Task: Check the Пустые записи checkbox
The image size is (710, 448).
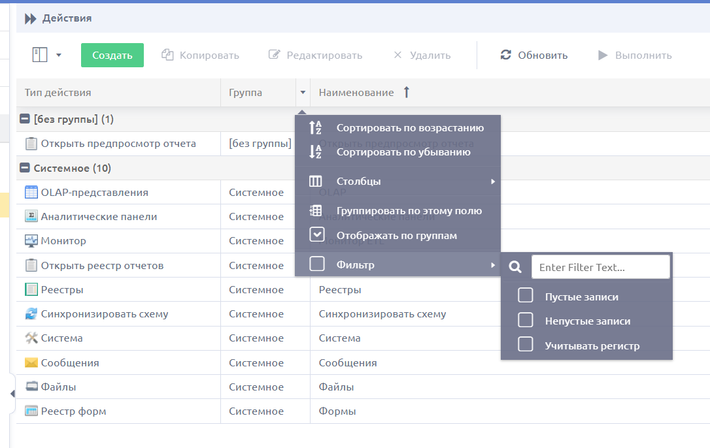Action: (525, 295)
